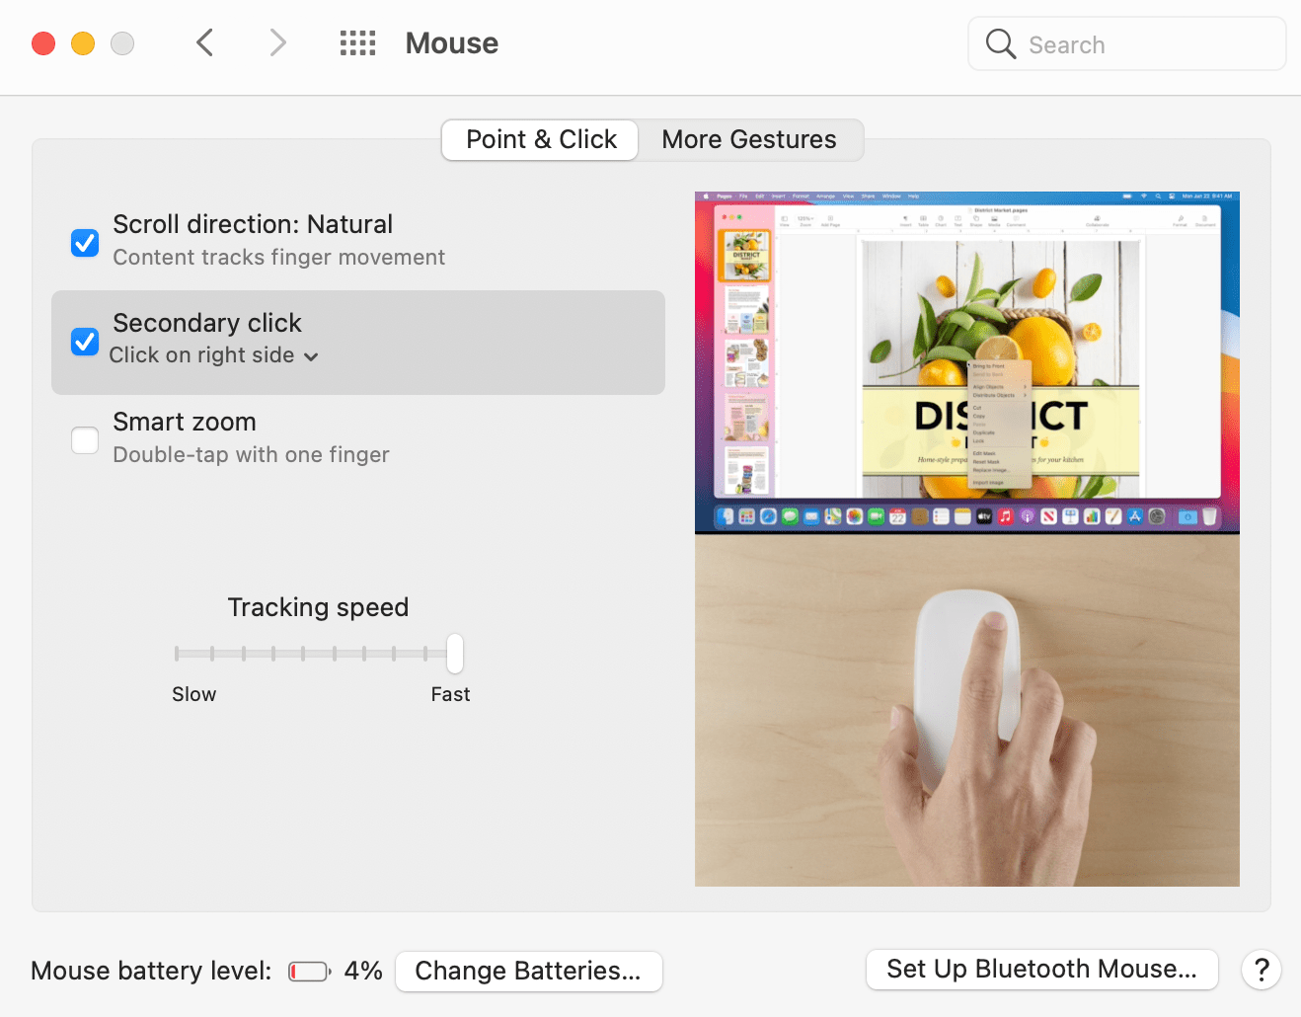Click the magnifying glass search icon

1000,43
